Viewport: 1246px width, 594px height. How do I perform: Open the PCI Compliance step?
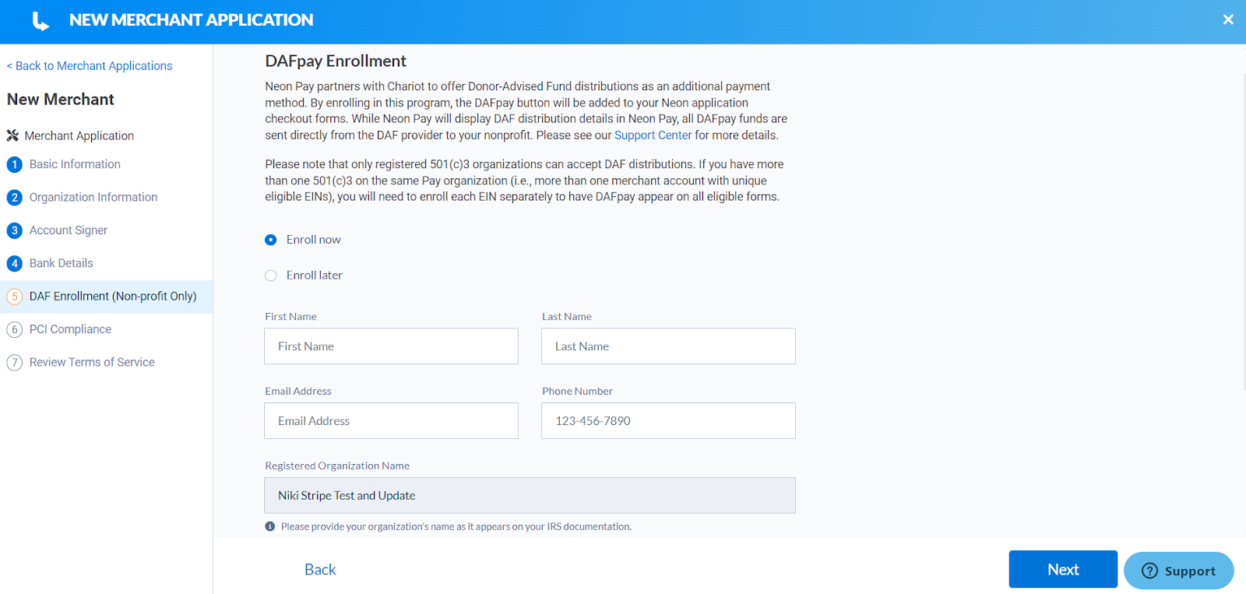pos(70,329)
